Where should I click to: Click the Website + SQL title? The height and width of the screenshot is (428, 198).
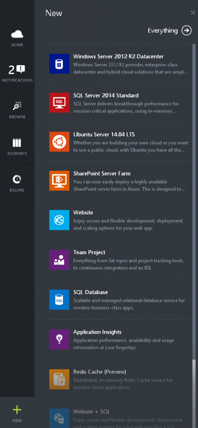[92, 412]
